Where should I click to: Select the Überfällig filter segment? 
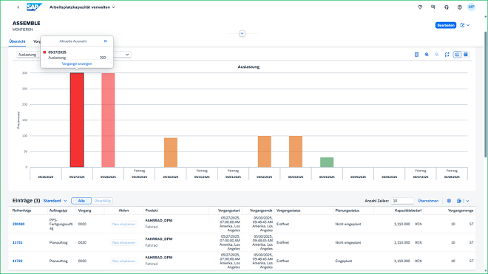[102, 201]
